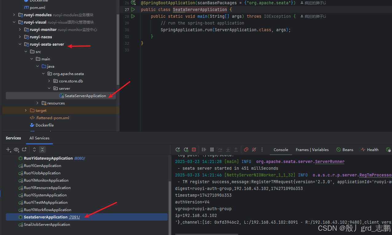Screen dimensions: 392x235
Task: Click the run gutter icon beside the class declaration
Action: (133, 9)
